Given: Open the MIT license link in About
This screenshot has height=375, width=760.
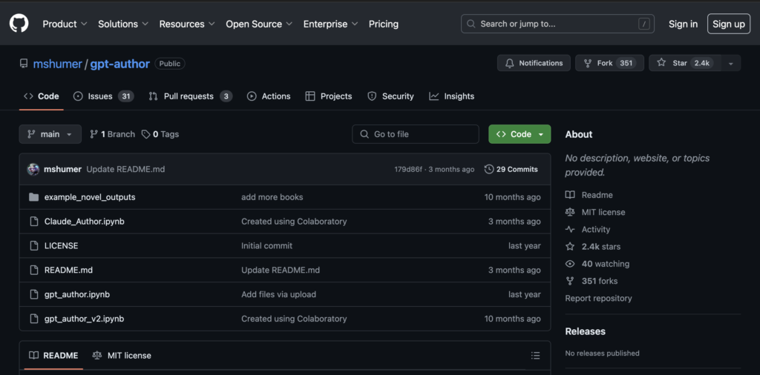Looking at the screenshot, I should pos(595,212).
